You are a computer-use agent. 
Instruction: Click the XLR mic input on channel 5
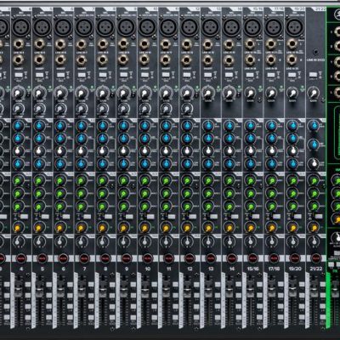(42, 27)
